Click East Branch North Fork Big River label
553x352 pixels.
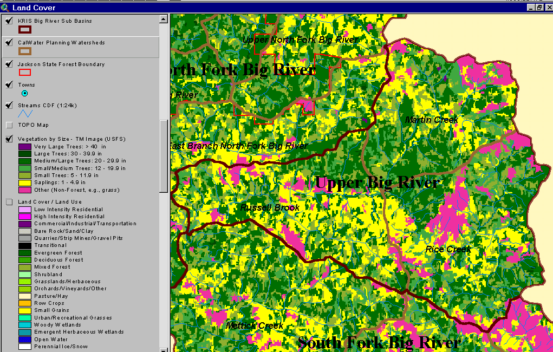[x=239, y=146]
